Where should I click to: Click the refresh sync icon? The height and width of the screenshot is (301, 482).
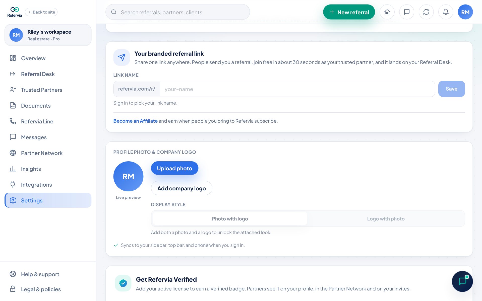tap(426, 12)
